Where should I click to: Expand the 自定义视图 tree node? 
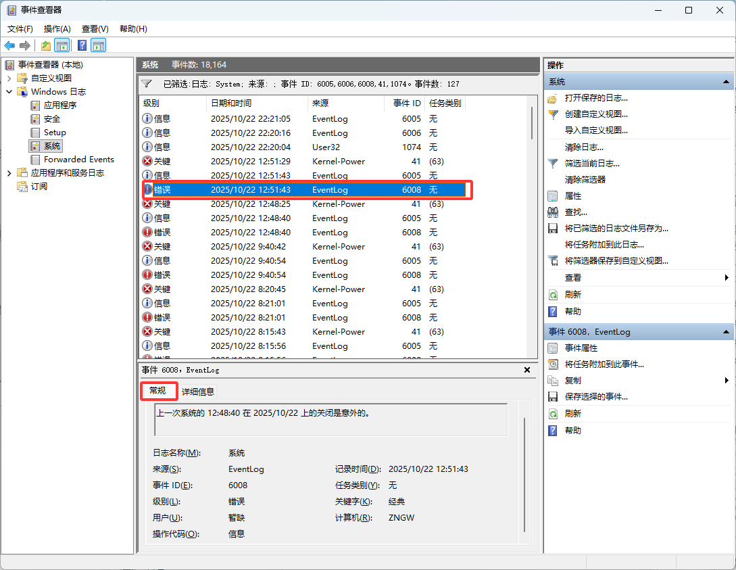click(9, 78)
